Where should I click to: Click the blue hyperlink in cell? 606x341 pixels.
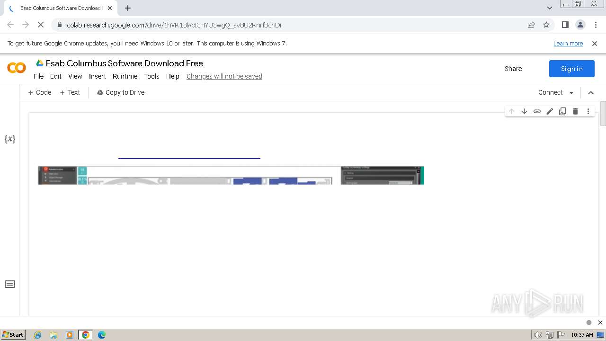tap(189, 158)
